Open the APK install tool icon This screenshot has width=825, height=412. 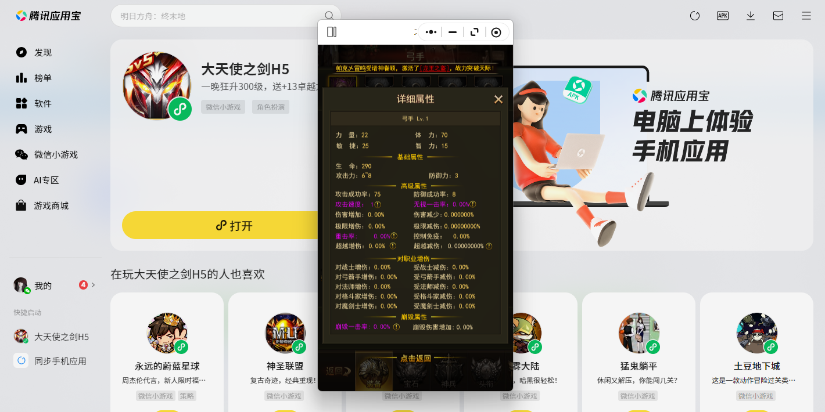[723, 16]
